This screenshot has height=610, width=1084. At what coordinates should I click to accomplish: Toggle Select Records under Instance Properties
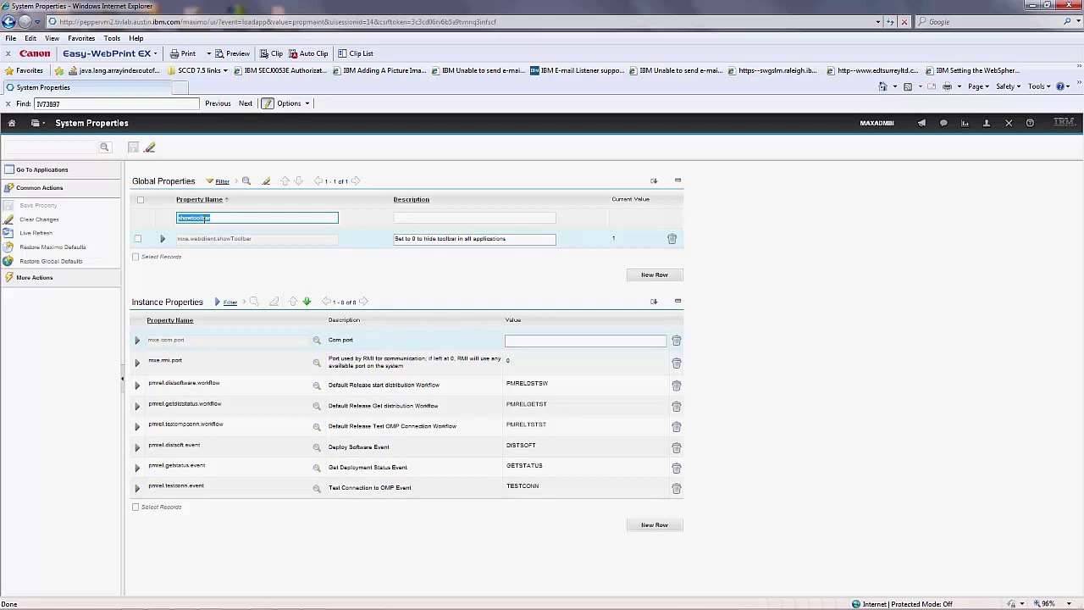(x=135, y=507)
